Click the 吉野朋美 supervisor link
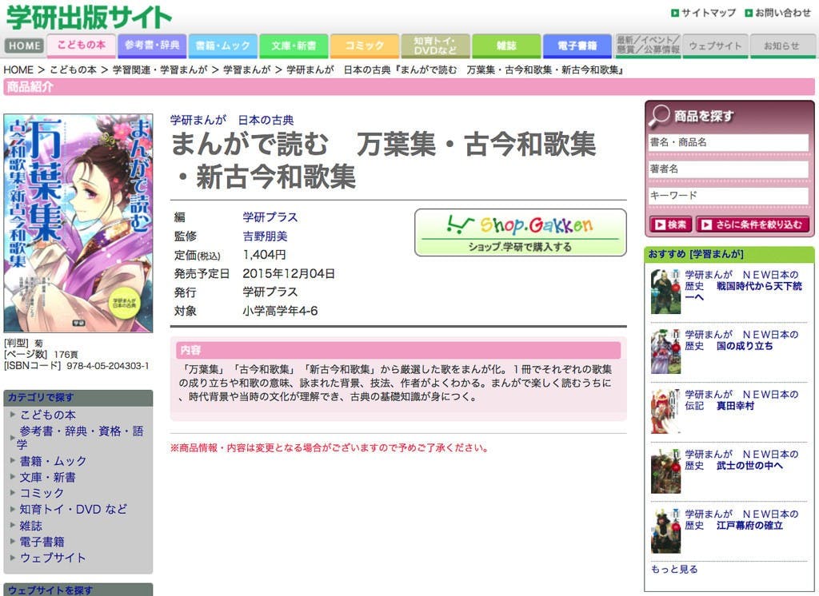The width and height of the screenshot is (819, 596). 265,236
